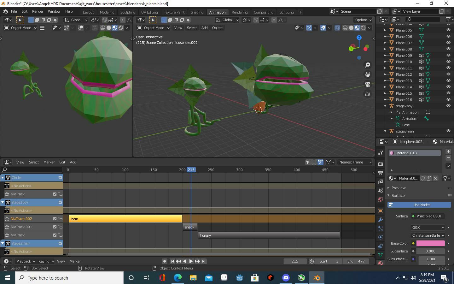This screenshot has width=454, height=284.
Task: Click the pink Base Color swatch
Action: pyautogui.click(x=430, y=243)
